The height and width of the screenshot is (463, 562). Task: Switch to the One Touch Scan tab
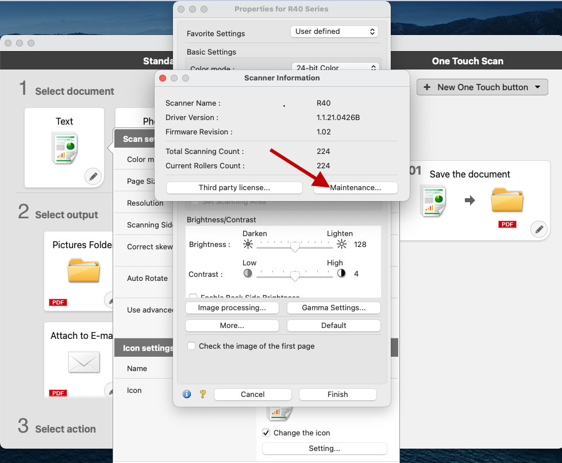tap(467, 61)
